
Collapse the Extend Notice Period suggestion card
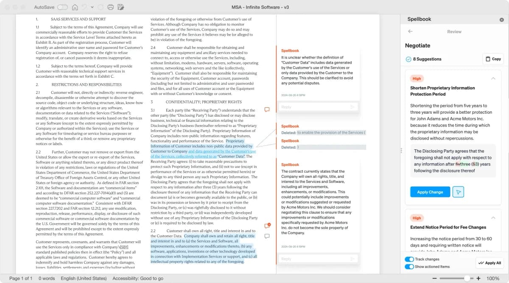(493, 218)
